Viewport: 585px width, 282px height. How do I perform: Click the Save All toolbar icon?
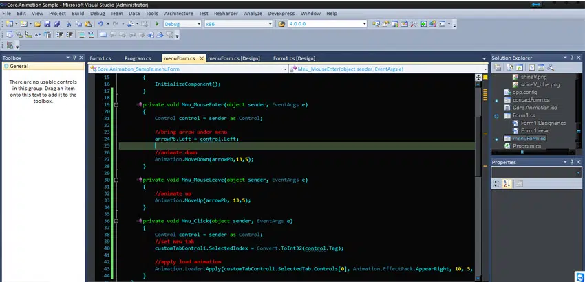pyautogui.click(x=56, y=24)
